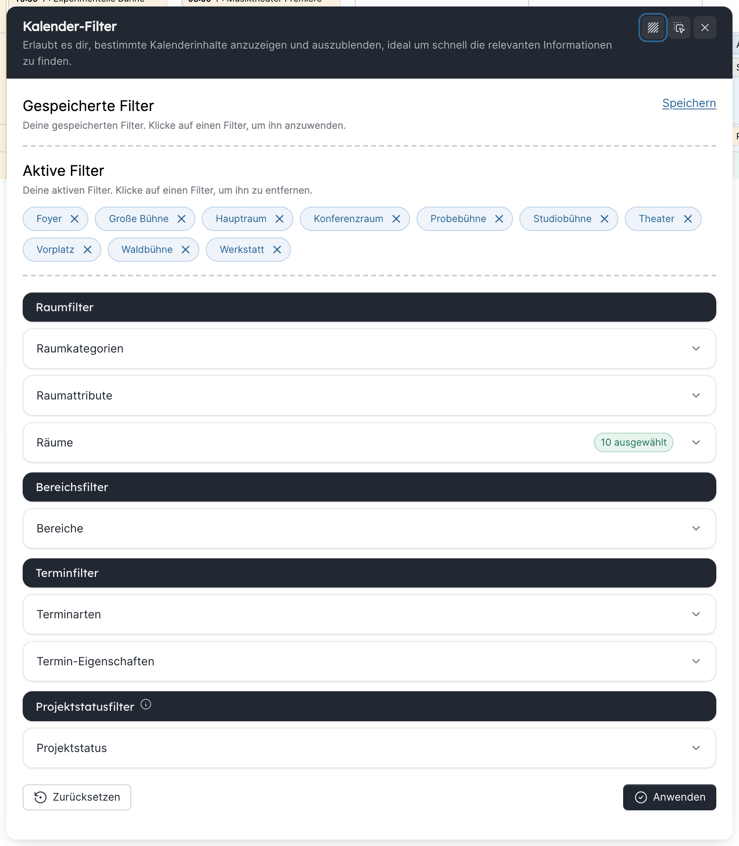The height and width of the screenshot is (846, 739).
Task: Remove the Waldbühne filter chip
Action: coord(186,250)
